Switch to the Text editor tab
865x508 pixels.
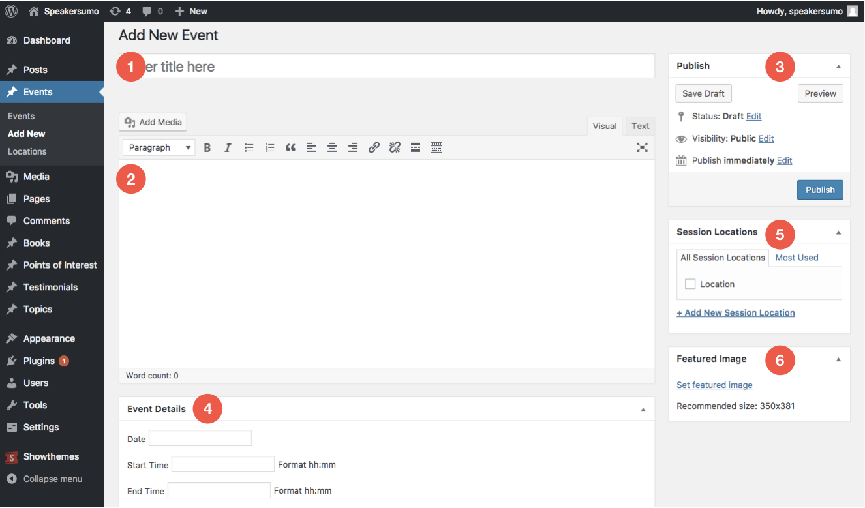pos(641,127)
